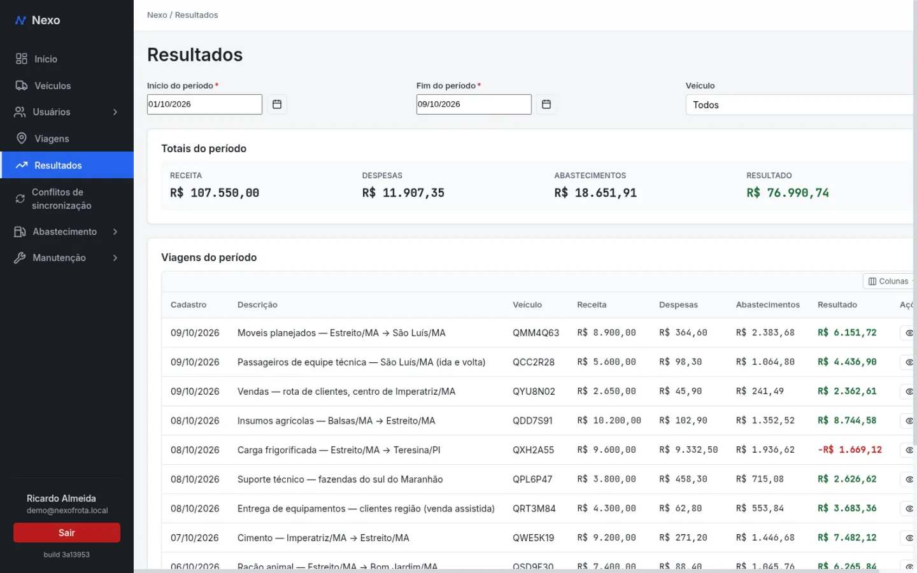View details of Carga frigorificada trip

tap(909, 450)
